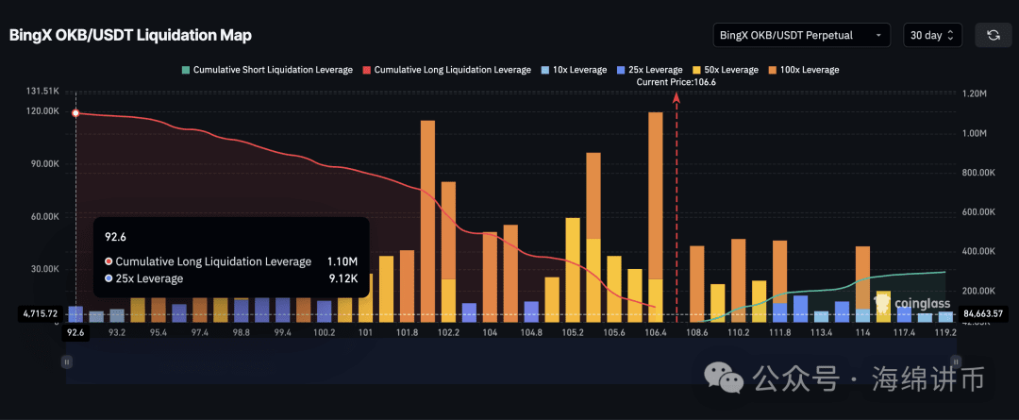Viewport: 1019px width, 420px height.
Task: Click the 100.2 x-axis label
Action: (x=325, y=333)
